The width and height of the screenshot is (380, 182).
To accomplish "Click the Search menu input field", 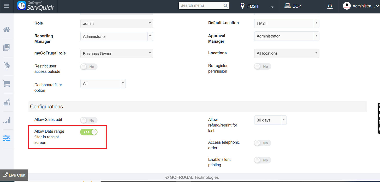I will 201,5.
